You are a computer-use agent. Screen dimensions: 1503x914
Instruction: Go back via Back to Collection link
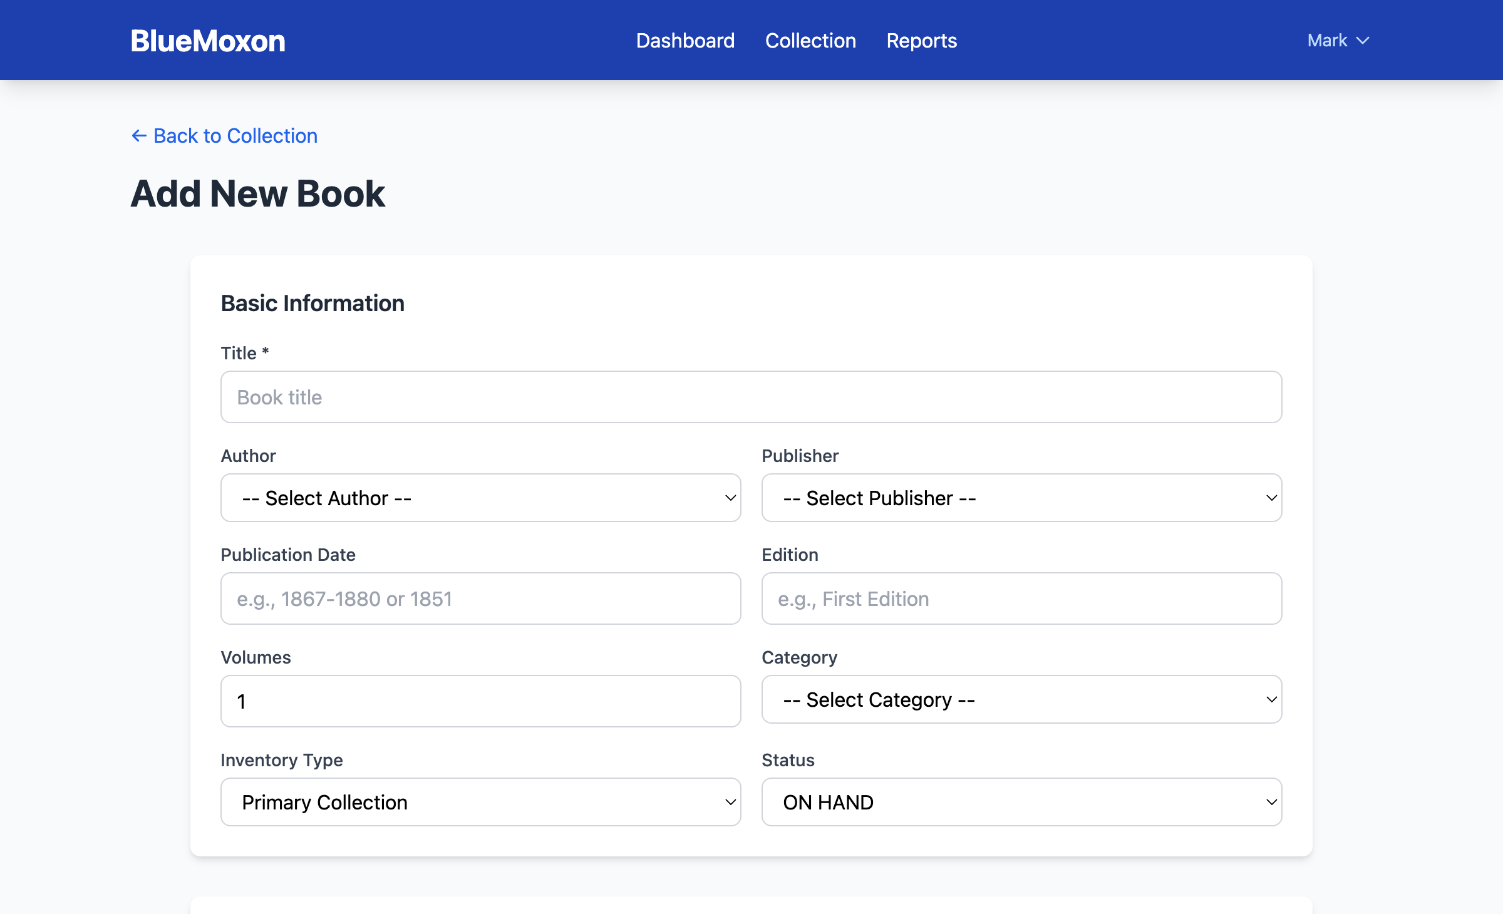(235, 136)
